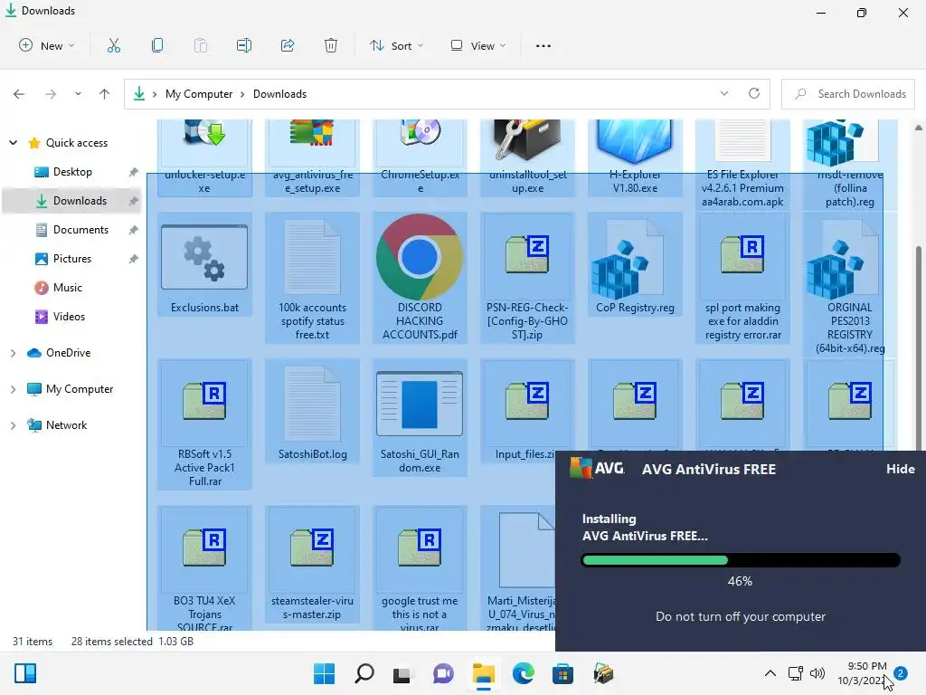Open Desktop in Quick access
Screen dimensions: 926x695
[72, 172]
